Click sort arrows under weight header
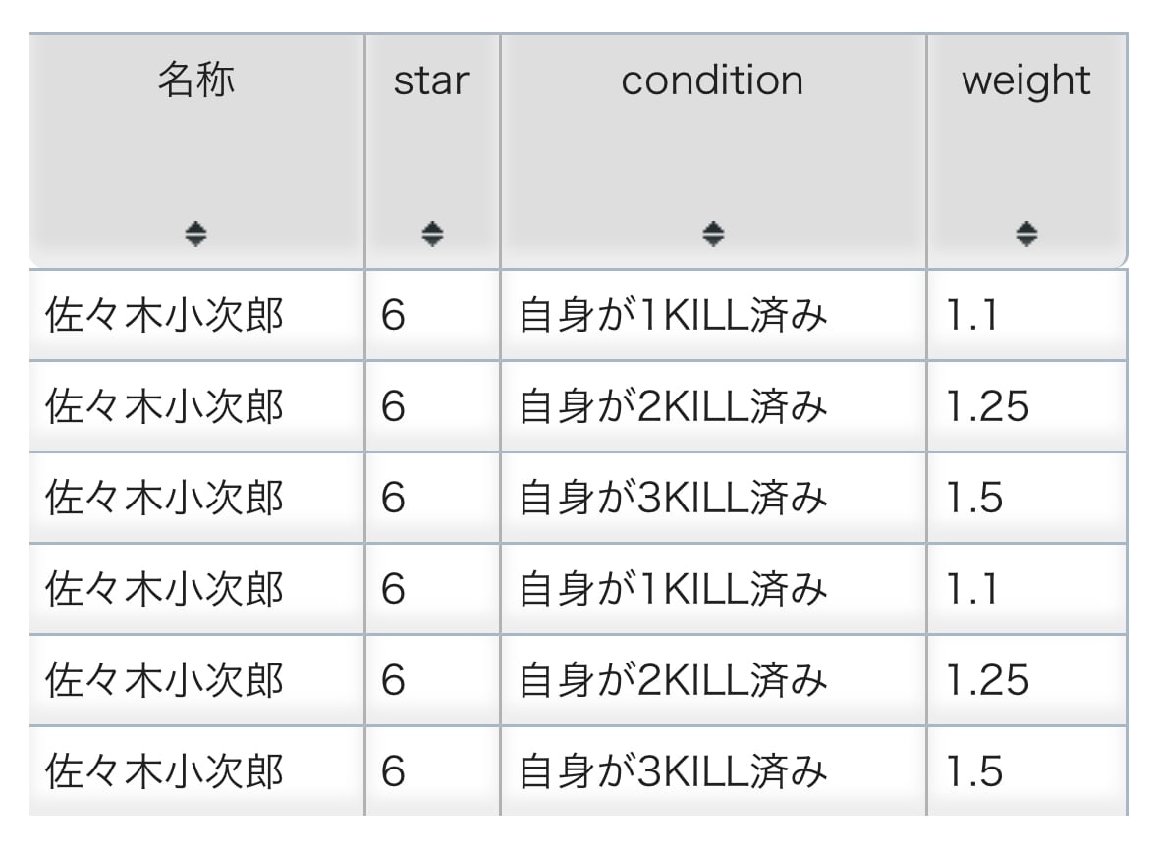 [1026, 234]
